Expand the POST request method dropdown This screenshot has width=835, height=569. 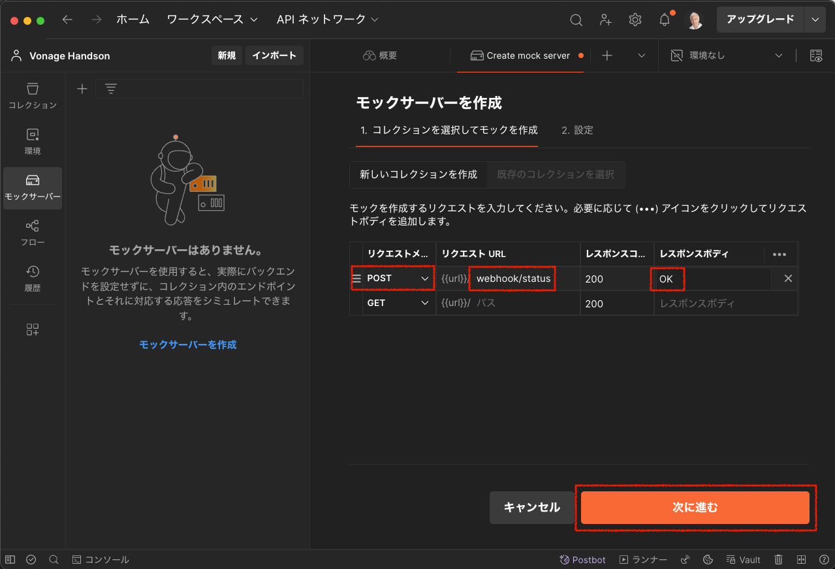tap(399, 279)
